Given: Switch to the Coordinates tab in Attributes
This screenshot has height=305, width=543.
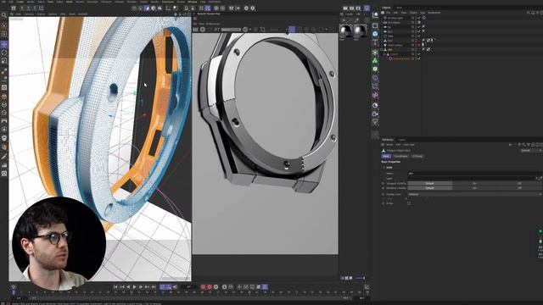Looking at the screenshot, I should tap(400, 156).
